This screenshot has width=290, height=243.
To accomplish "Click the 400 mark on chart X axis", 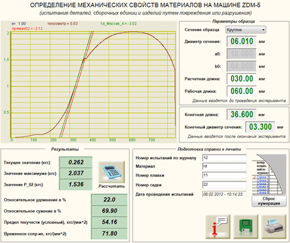I will (93, 140).
